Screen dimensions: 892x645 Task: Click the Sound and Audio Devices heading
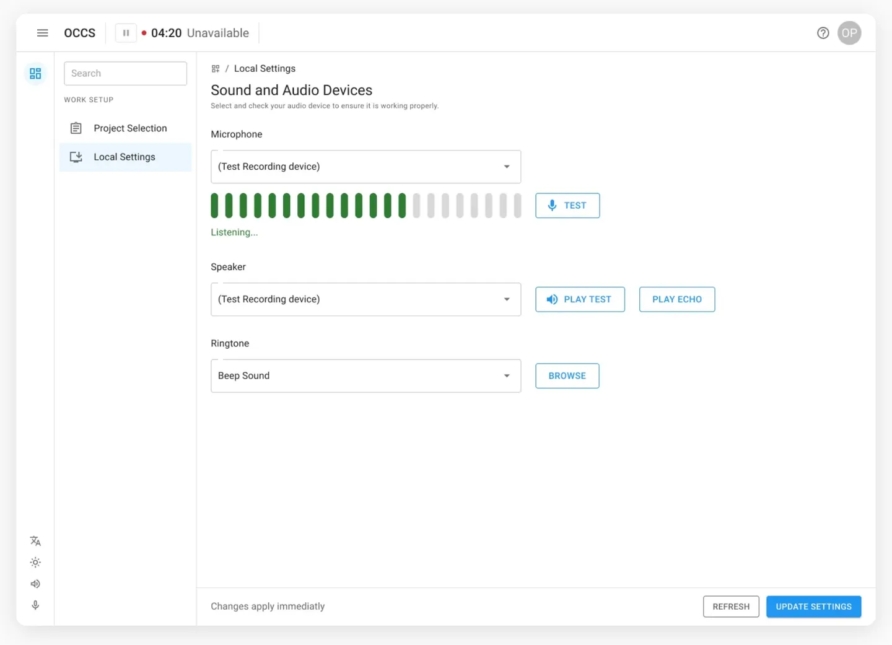pyautogui.click(x=292, y=90)
